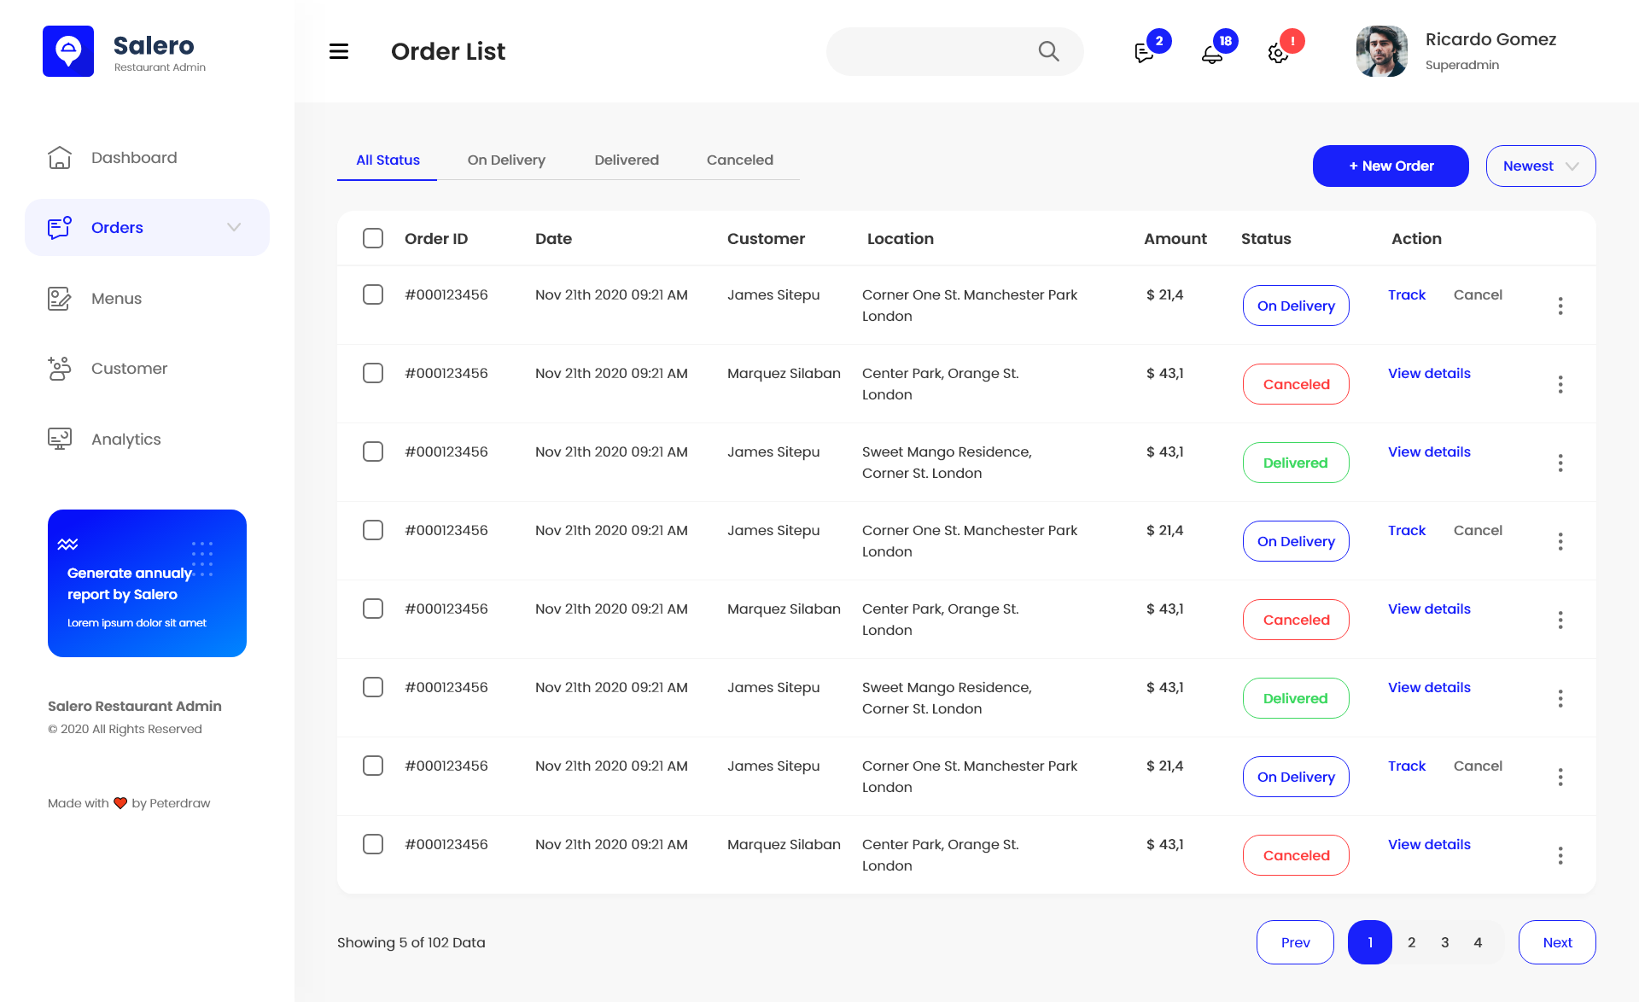Check the first order row checkbox
Viewport: 1639px width, 1002px height.
373,294
